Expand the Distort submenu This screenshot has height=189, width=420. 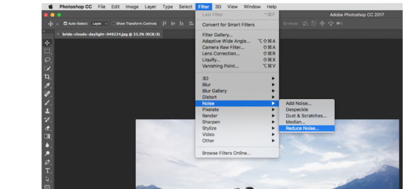click(237, 97)
